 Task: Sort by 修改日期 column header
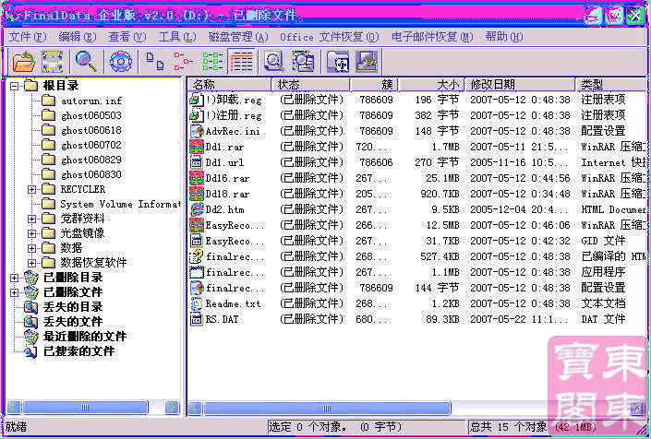click(x=520, y=85)
